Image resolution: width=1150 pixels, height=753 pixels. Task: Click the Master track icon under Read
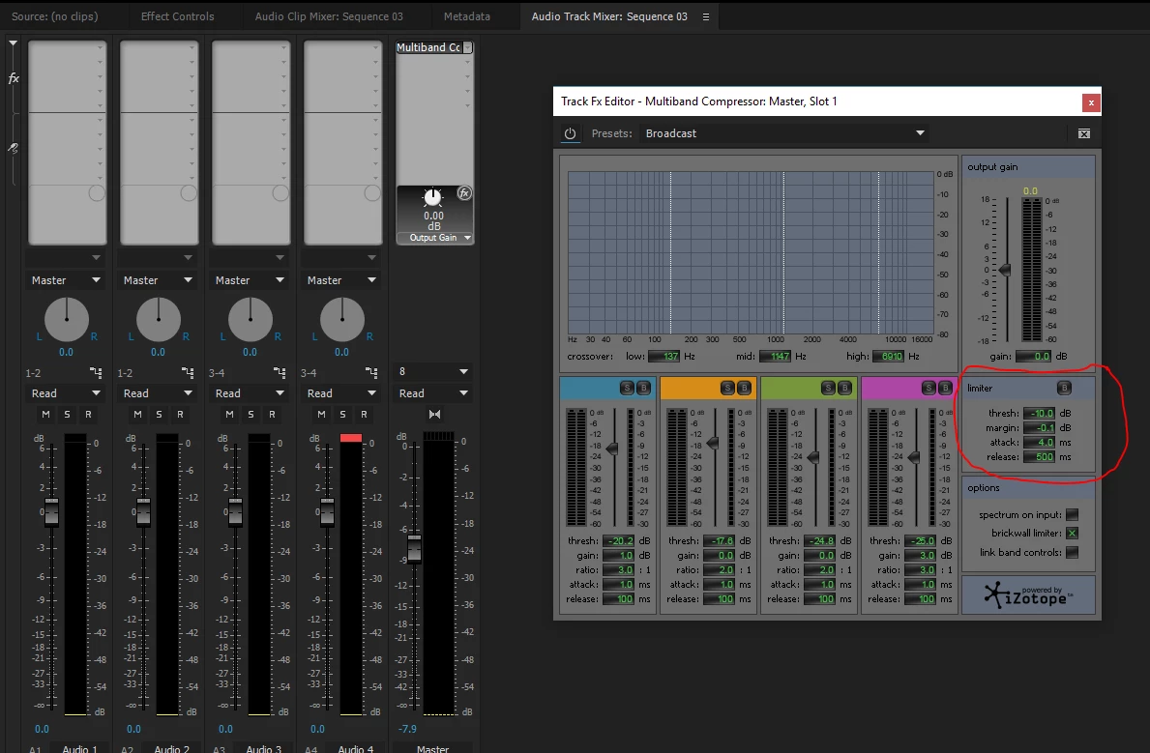pos(434,415)
